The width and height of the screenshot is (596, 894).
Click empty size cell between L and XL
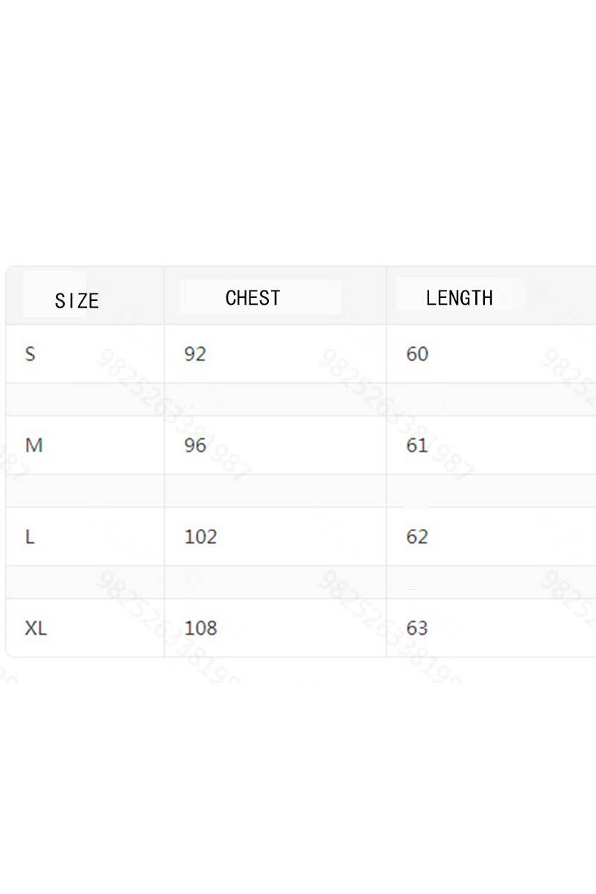[x=85, y=582]
